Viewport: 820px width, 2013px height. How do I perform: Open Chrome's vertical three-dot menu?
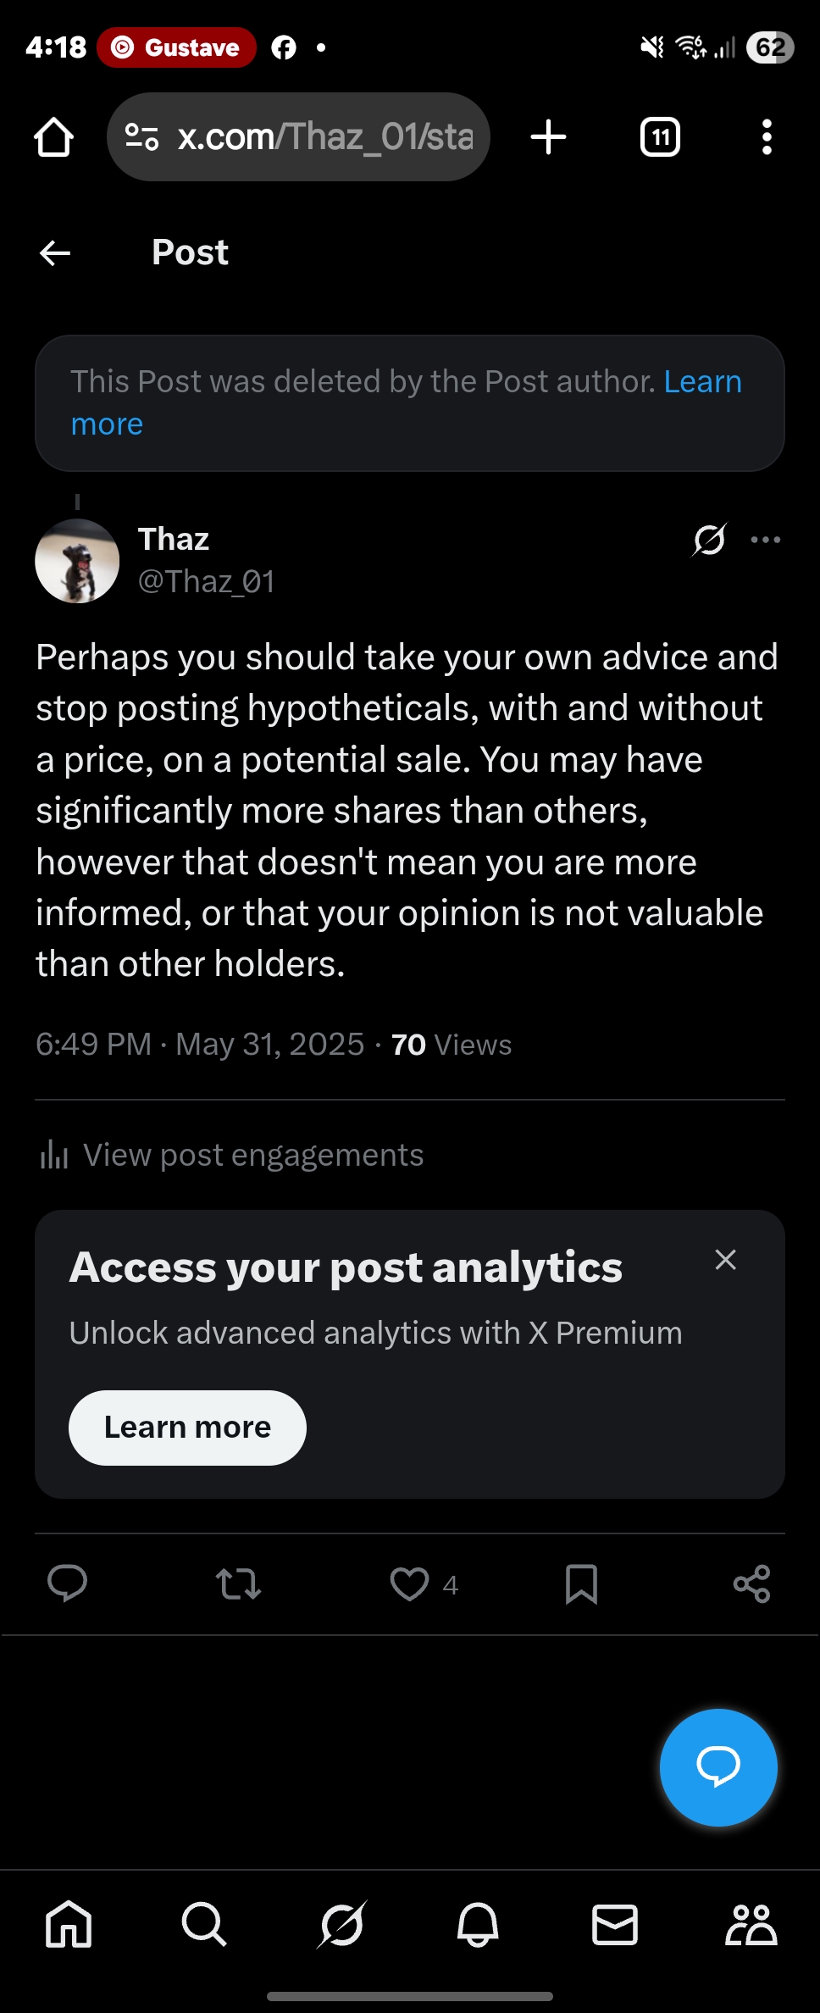pyautogui.click(x=767, y=137)
